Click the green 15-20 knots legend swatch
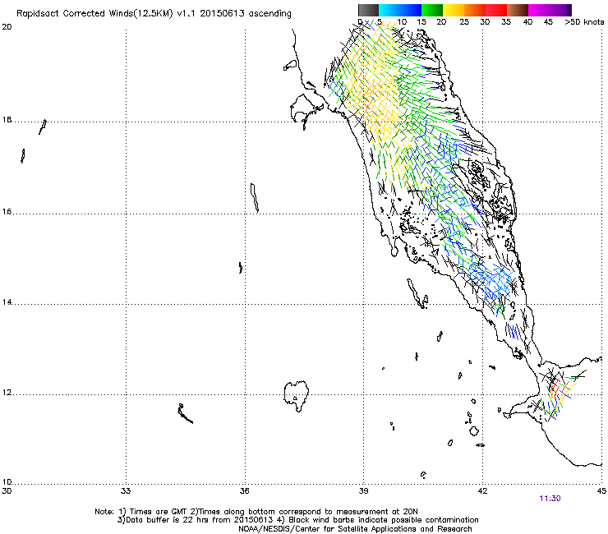 pyautogui.click(x=432, y=10)
